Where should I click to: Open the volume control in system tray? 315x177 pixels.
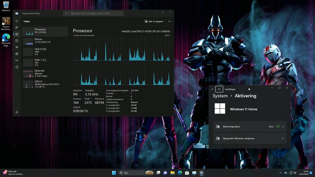(295, 173)
